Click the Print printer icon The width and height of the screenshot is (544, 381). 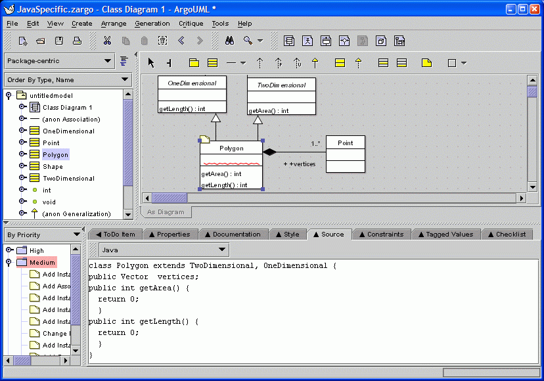point(77,41)
